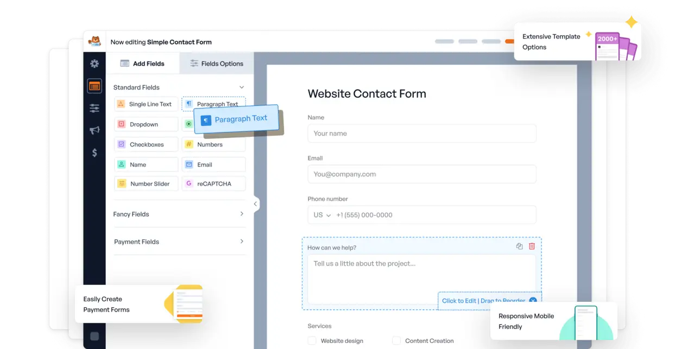Click the square icon at sidebar bottom
Viewport: 675px width, 349px height.
click(x=94, y=336)
